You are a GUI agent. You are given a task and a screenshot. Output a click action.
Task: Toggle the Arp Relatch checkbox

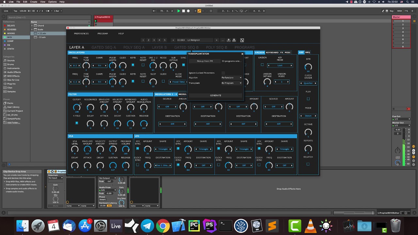coord(308,164)
